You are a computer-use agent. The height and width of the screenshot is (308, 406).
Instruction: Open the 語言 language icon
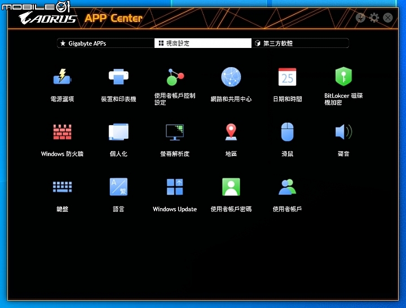pyautogui.click(x=118, y=187)
